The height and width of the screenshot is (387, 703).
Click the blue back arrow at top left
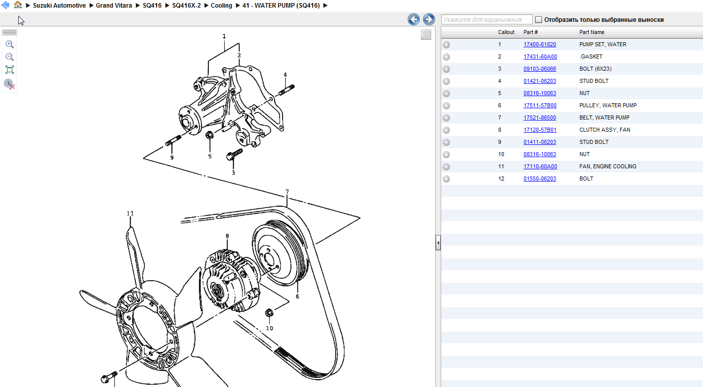(6, 5)
